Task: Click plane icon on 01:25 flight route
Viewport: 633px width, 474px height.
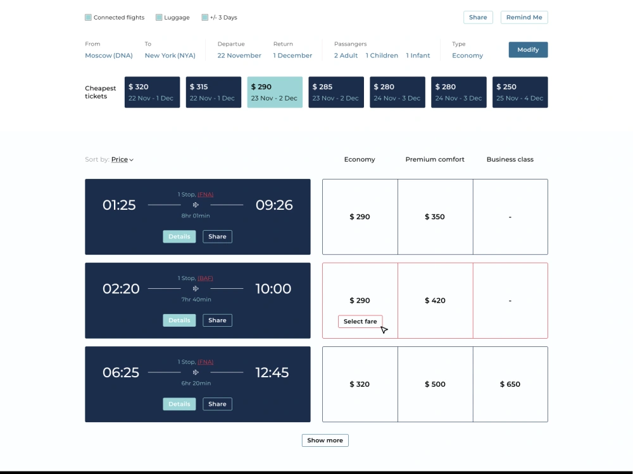Action: pyautogui.click(x=196, y=205)
